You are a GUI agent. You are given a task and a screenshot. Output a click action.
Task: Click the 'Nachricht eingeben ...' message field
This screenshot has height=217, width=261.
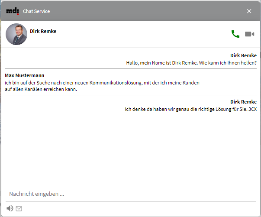click(131, 194)
